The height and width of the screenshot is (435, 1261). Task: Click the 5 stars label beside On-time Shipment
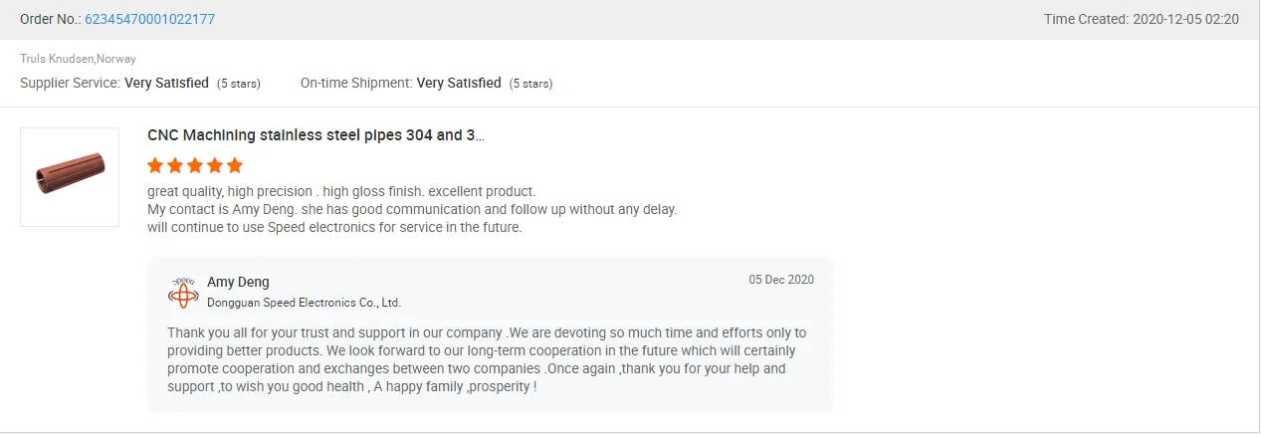530,84
